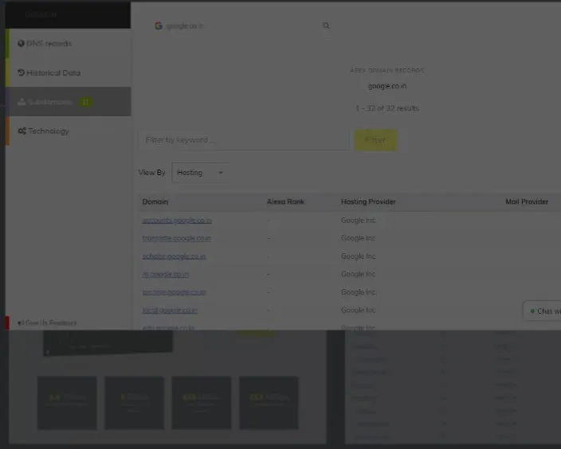Viewport: 561px width, 449px height.
Task: Click the yellow Filter button
Action: pyautogui.click(x=375, y=140)
